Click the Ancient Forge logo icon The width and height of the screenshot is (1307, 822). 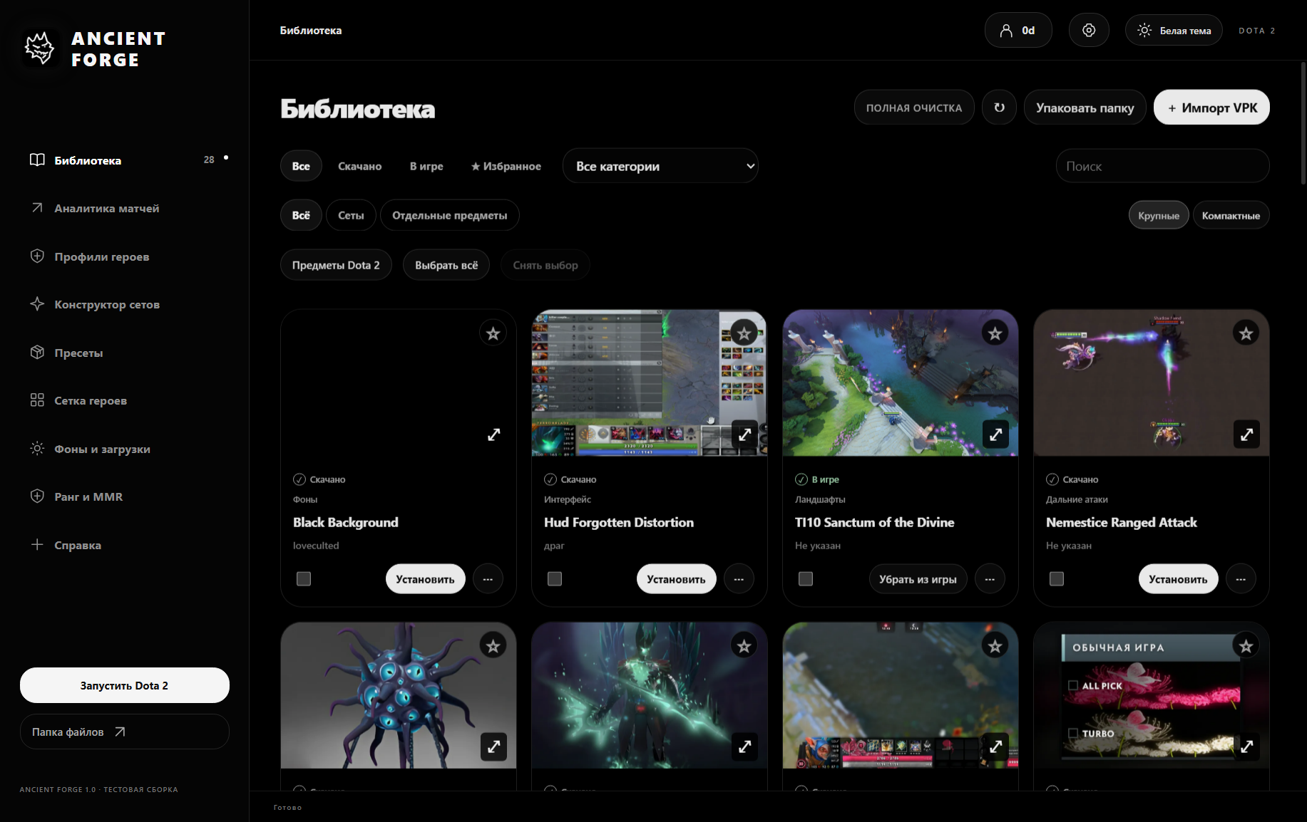point(40,48)
